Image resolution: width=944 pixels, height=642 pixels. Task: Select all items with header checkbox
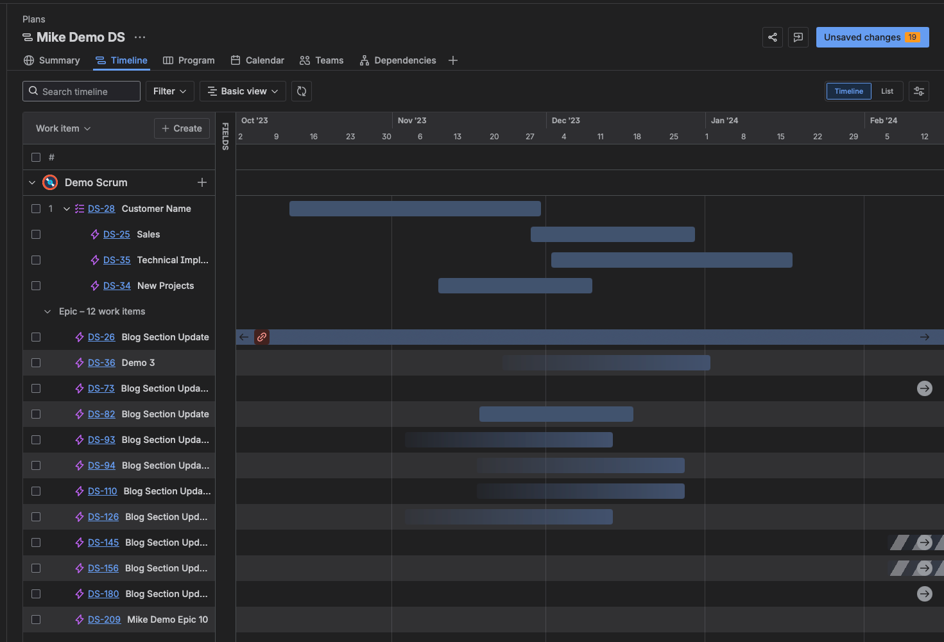tap(36, 157)
